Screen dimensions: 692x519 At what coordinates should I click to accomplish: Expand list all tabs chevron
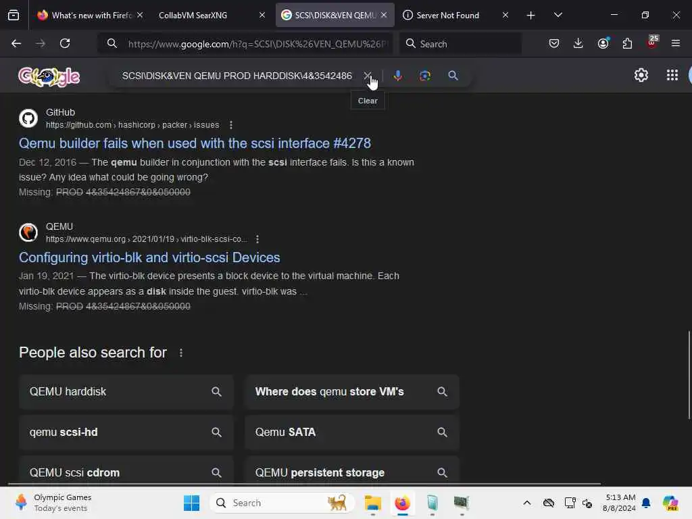click(558, 16)
